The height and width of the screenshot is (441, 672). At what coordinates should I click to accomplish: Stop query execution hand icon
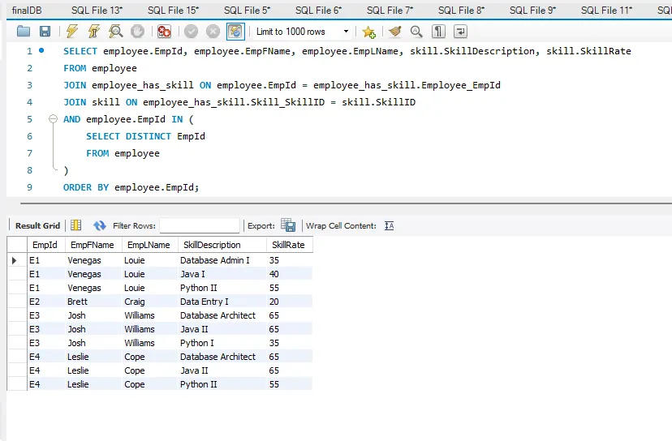138,32
